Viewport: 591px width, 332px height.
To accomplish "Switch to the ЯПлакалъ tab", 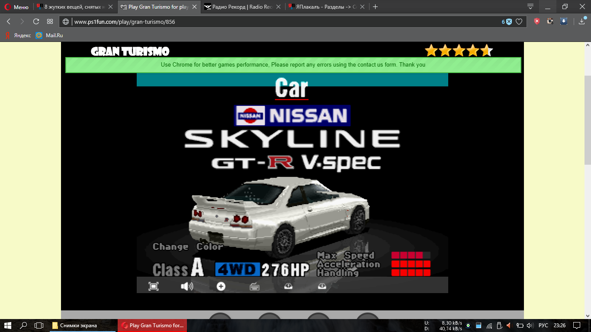I will [327, 7].
